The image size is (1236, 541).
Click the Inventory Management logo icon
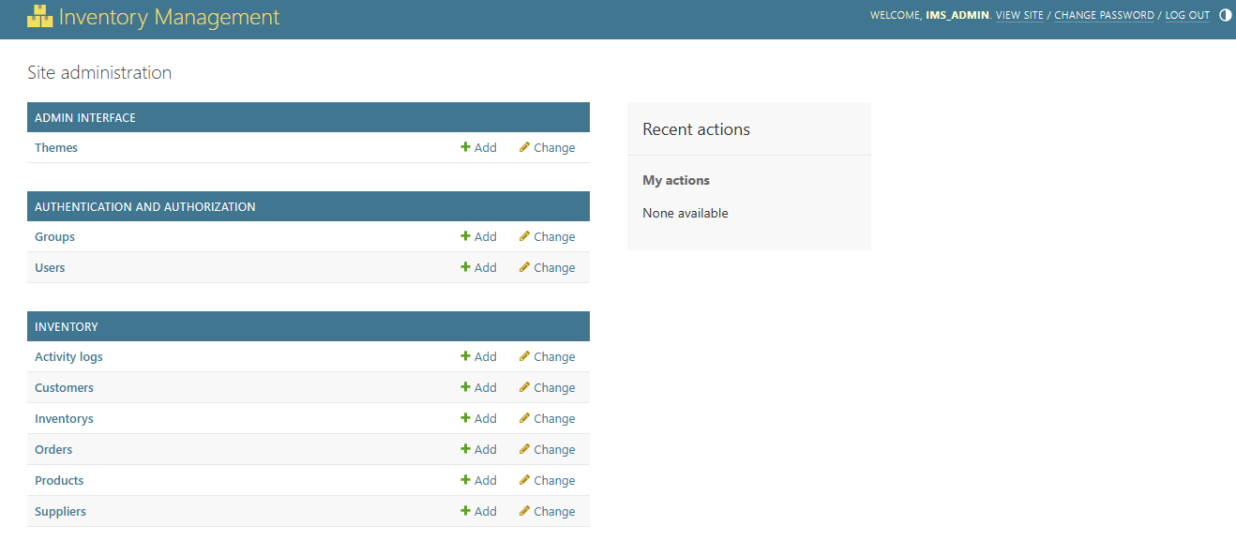click(39, 17)
